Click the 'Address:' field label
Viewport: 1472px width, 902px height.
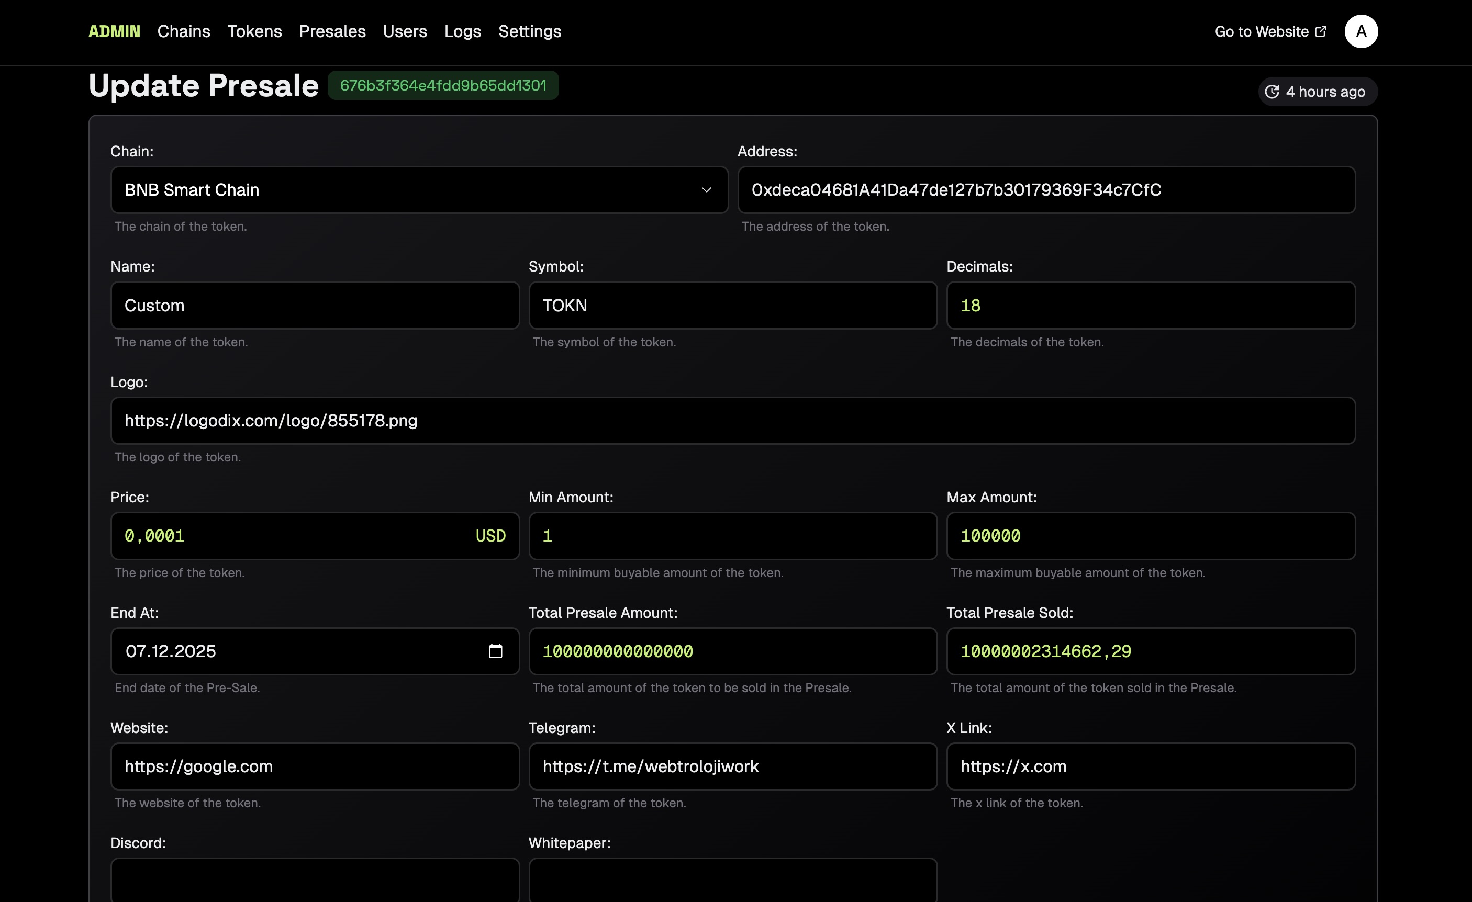[767, 151]
